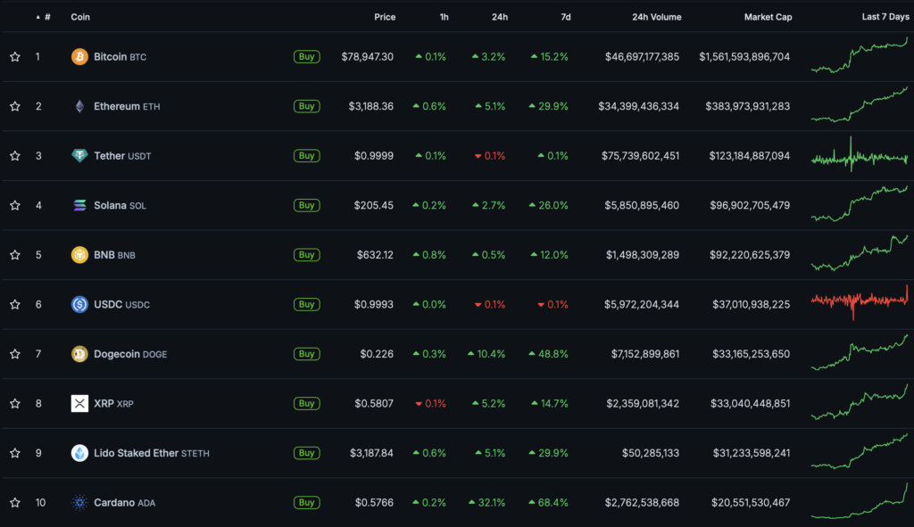Viewport: 914px width, 527px height.
Task: Click the 7d column header
Action: [x=565, y=17]
